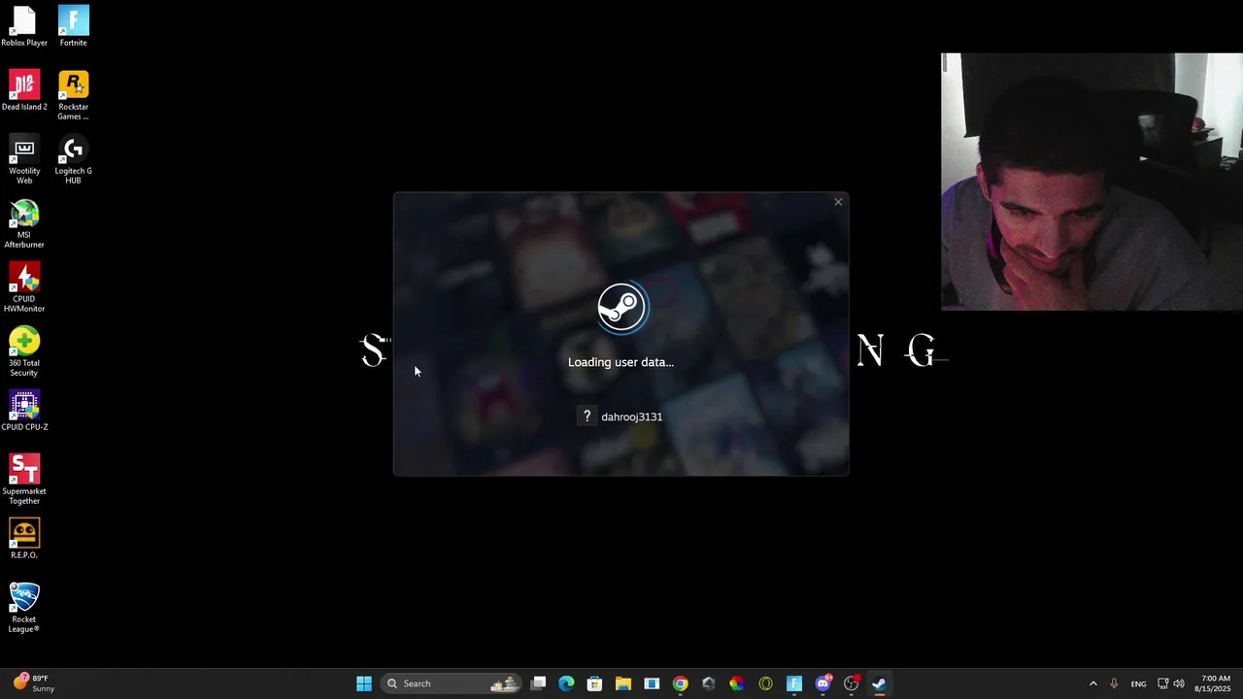Click the Loading user data text
The image size is (1243, 699).
tap(621, 362)
